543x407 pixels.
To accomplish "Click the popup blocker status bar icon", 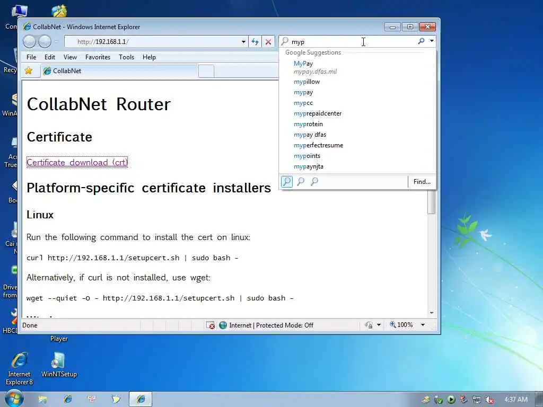I will point(211,325).
